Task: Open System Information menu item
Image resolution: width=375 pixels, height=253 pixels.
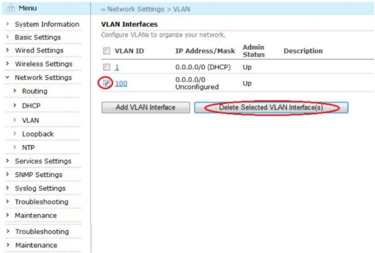Action: click(x=47, y=24)
